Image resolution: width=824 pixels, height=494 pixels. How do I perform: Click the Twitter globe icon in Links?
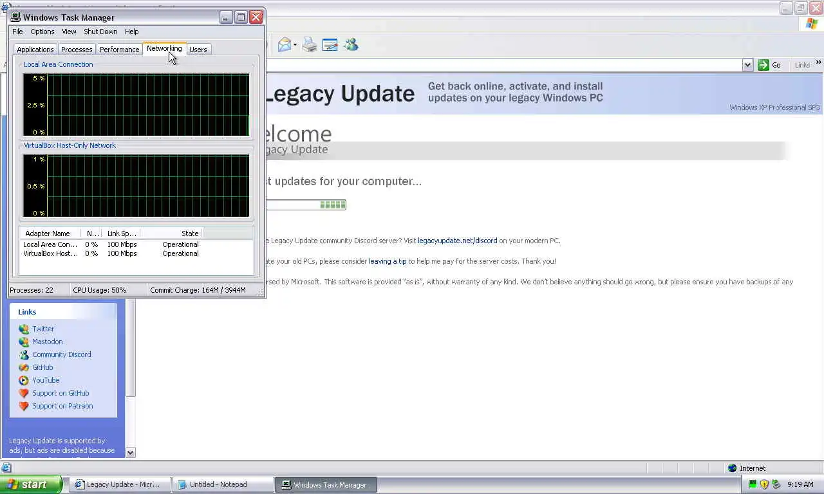coord(24,329)
